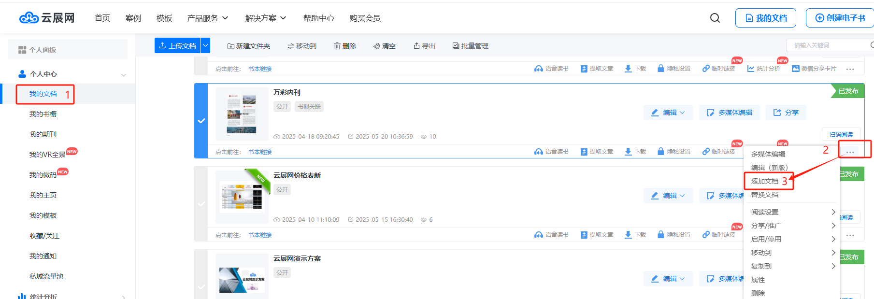Image resolution: width=874 pixels, height=299 pixels.
Task: Click the 分享 button for 万彩内刊
Action: 786,113
